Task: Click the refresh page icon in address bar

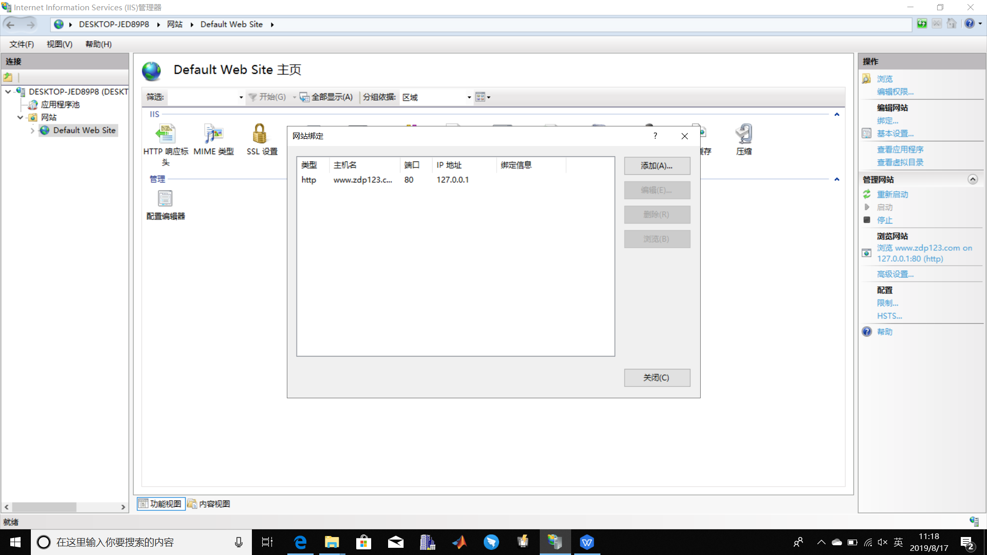Action: pyautogui.click(x=922, y=24)
